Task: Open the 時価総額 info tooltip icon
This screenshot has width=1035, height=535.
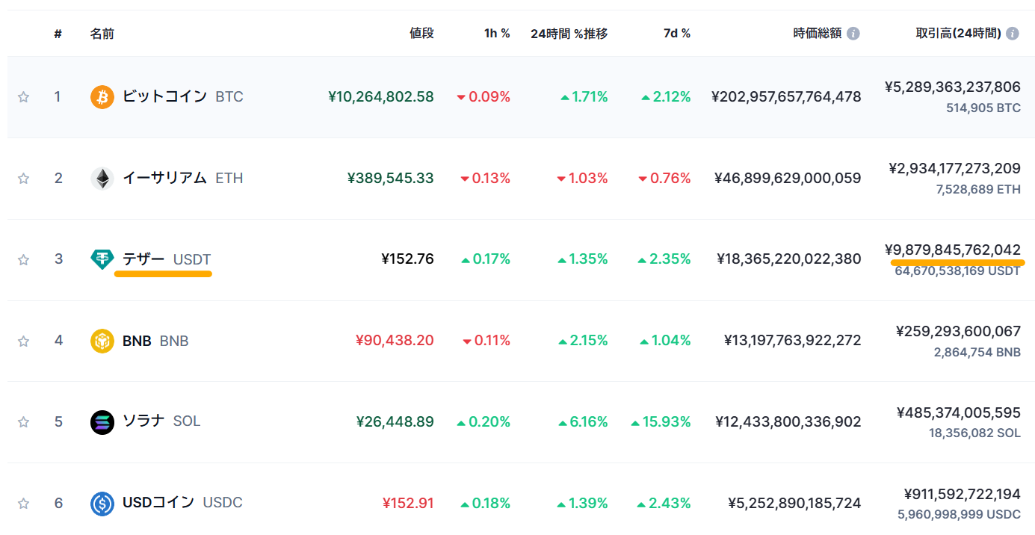Action: [853, 34]
